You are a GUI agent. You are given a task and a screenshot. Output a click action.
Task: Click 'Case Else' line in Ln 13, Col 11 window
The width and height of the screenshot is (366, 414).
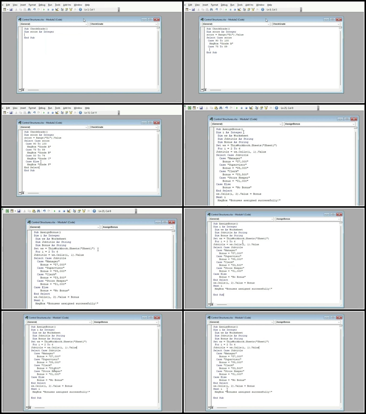pos(32,162)
